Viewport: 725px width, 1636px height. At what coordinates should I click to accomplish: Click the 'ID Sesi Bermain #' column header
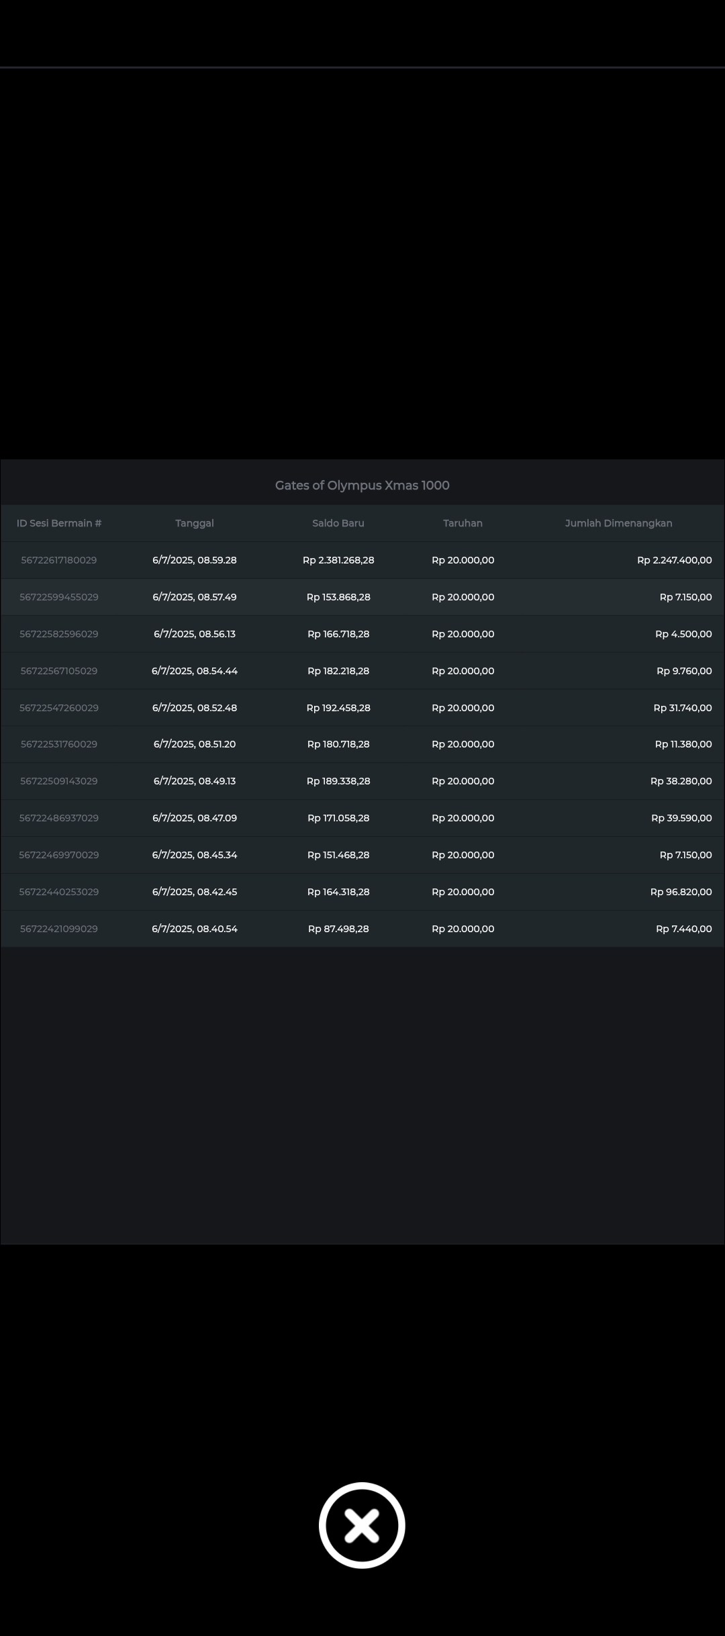pos(59,523)
